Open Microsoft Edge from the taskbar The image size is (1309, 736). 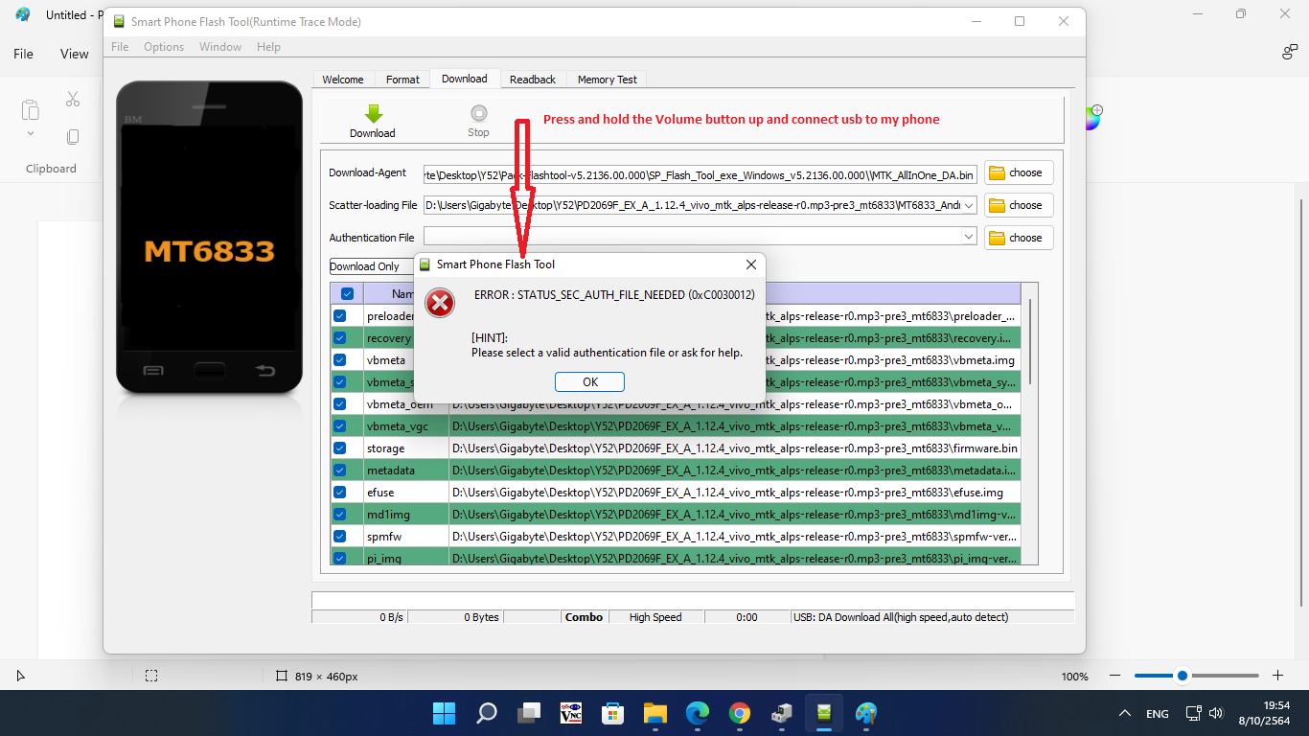click(697, 713)
